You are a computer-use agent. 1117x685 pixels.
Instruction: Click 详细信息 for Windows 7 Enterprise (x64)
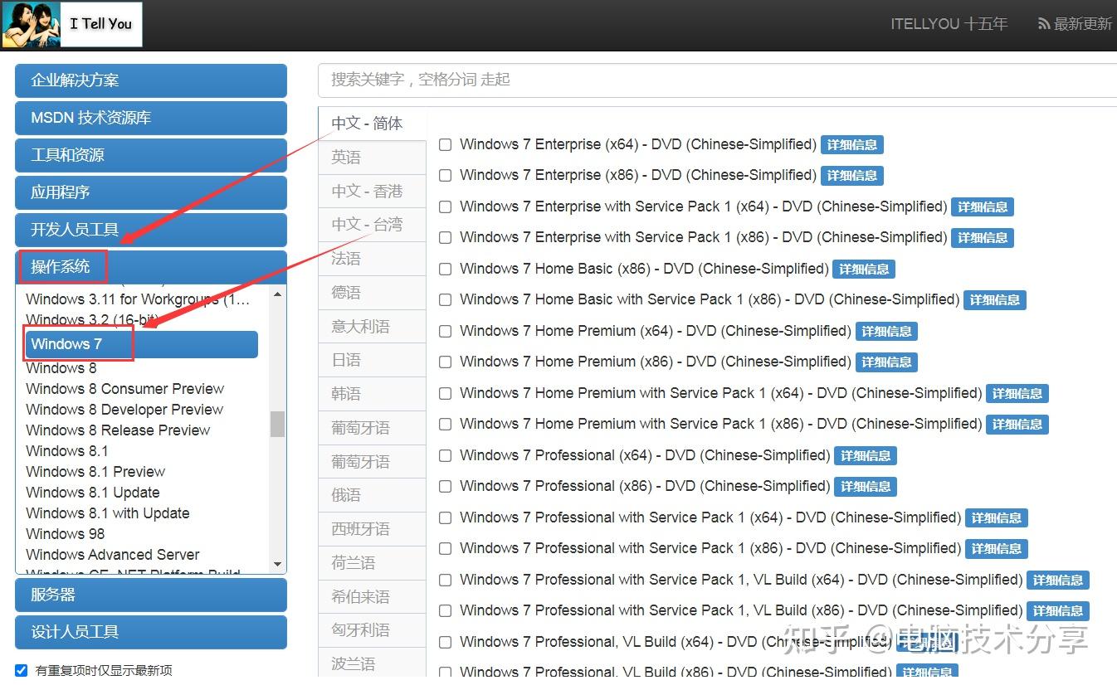[852, 144]
